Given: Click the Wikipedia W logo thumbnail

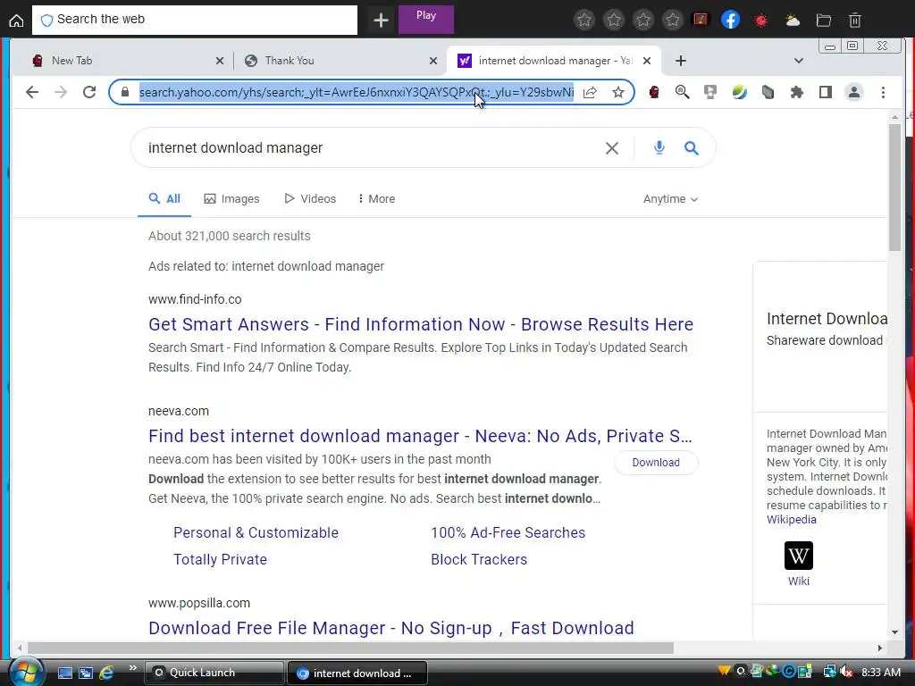Looking at the screenshot, I should (x=798, y=556).
